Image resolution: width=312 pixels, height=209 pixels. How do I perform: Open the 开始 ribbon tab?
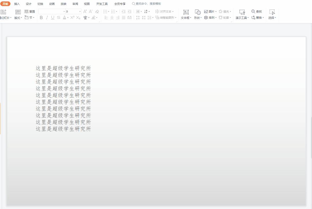pos(5,4)
